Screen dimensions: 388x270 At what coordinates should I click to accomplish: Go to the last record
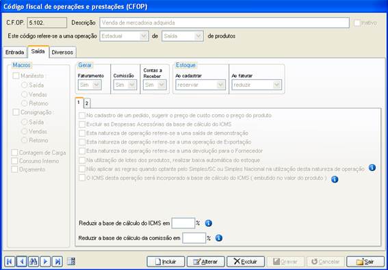[x=57, y=261]
